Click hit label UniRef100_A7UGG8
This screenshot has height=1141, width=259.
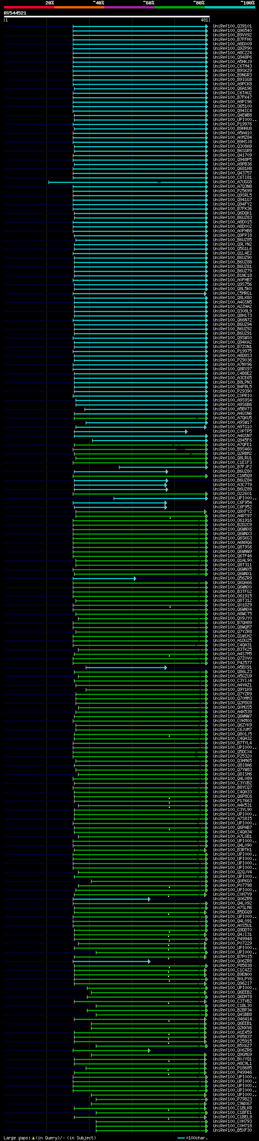(x=232, y=182)
